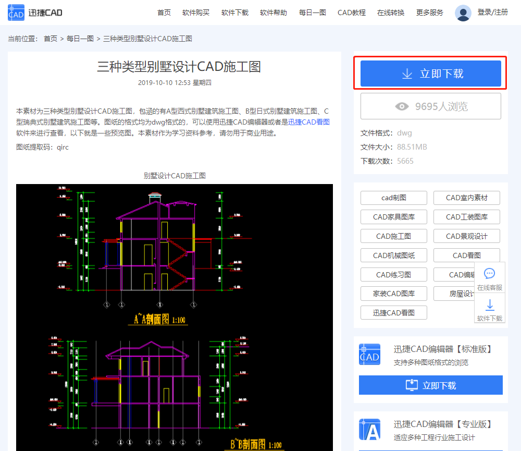Open the 更多服务 dropdown menu

429,13
